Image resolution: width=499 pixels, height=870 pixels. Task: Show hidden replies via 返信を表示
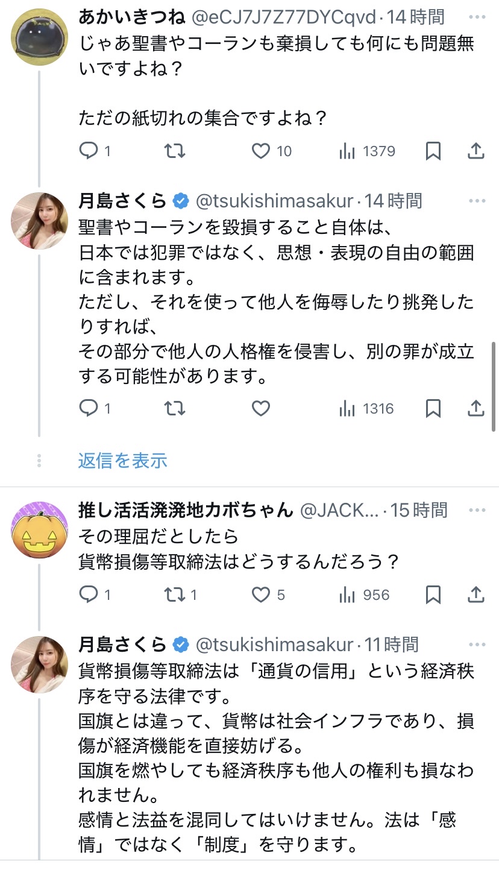click(x=122, y=461)
